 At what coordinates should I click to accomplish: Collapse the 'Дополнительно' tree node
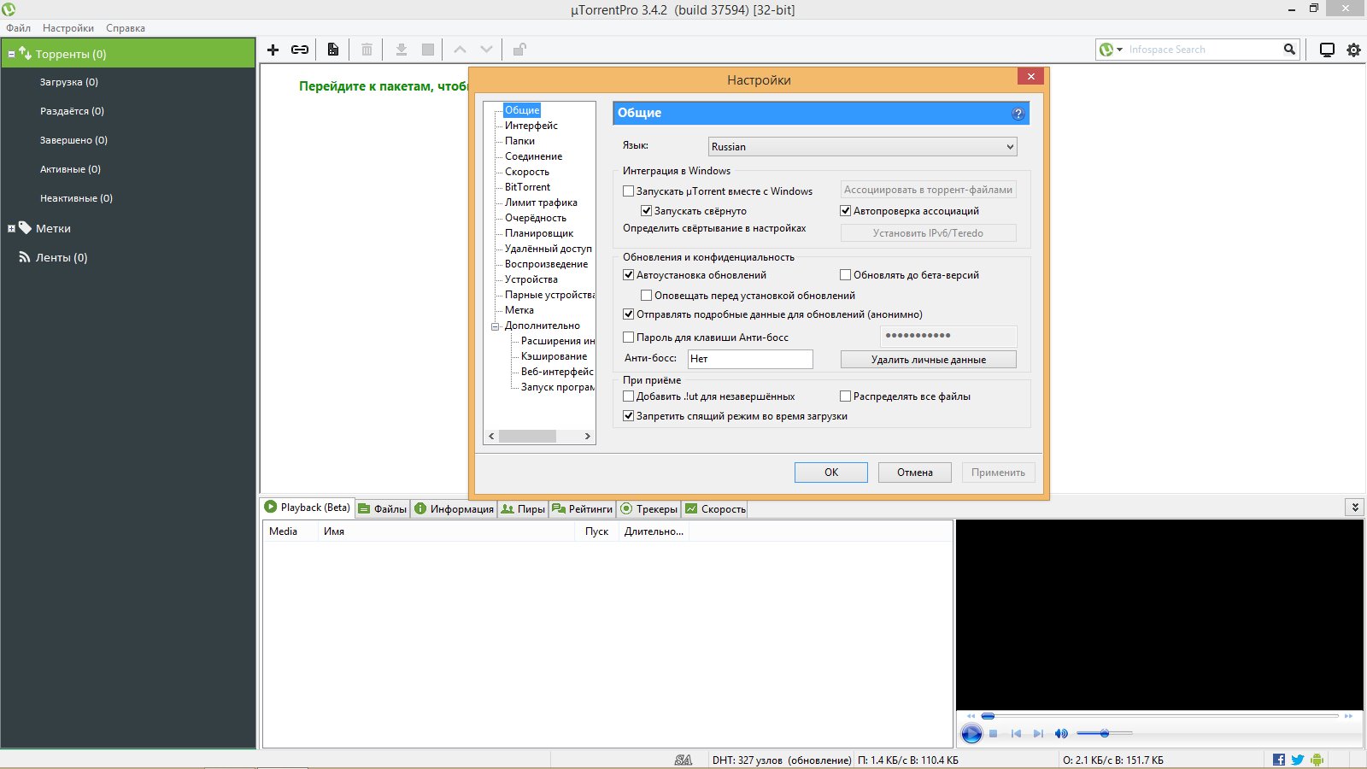click(x=495, y=326)
